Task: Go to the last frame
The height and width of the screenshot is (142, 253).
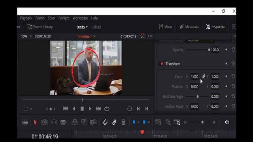Action: [x=98, y=109]
